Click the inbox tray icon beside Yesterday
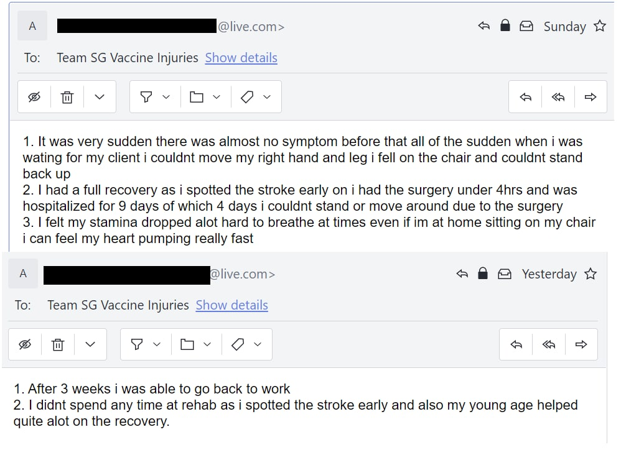 click(x=504, y=273)
